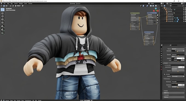Click the left red circle on viewport gizmo
The image size is (186, 101).
point(154,11)
